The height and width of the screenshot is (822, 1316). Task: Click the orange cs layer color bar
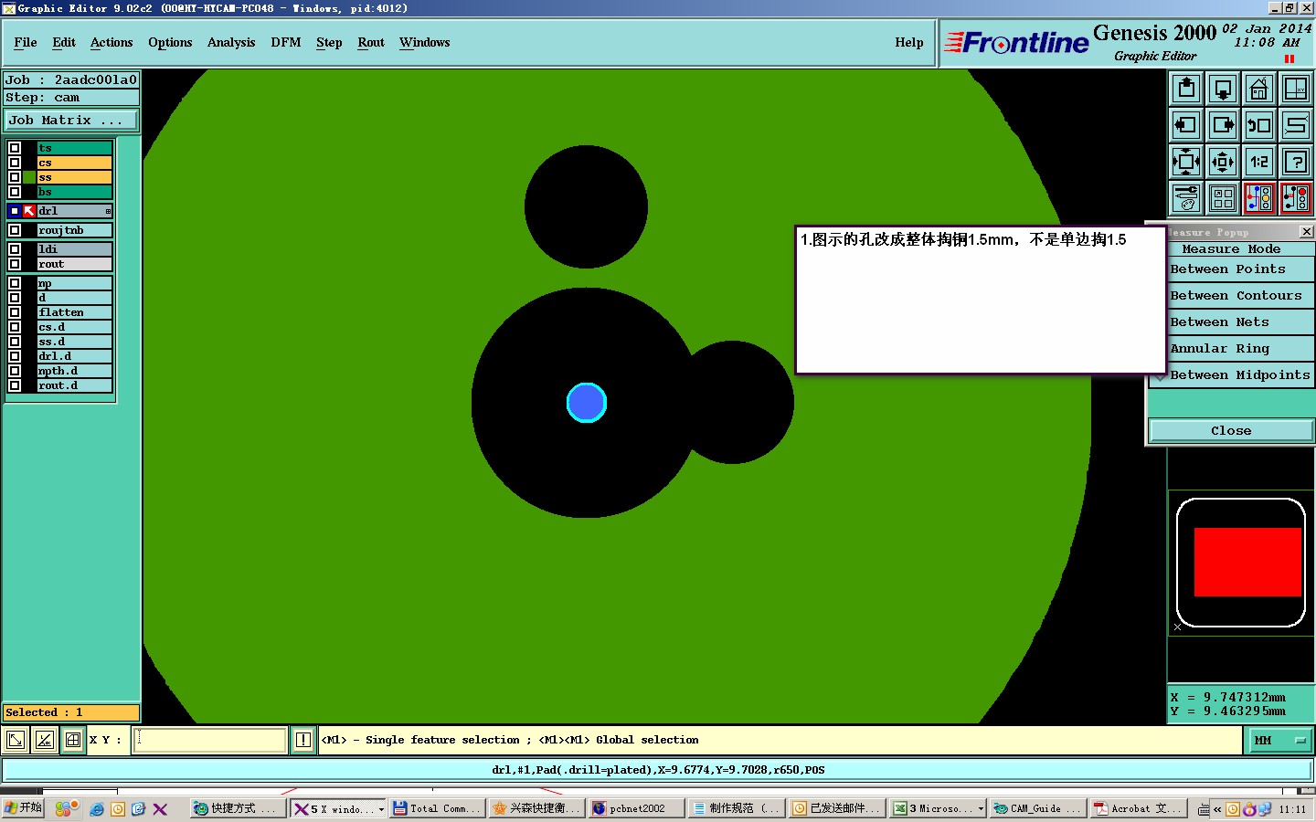click(74, 163)
